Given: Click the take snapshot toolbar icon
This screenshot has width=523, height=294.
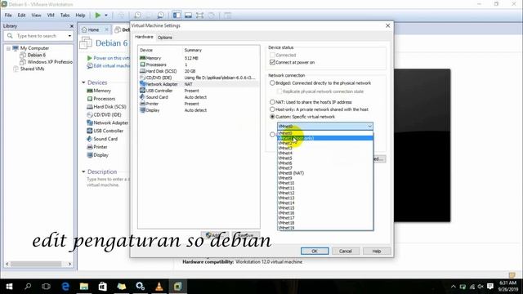Looking at the screenshot, I should pyautogui.click(x=137, y=16).
